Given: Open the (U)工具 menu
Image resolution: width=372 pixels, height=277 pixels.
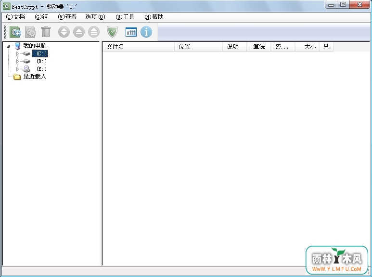Looking at the screenshot, I should [125, 17].
